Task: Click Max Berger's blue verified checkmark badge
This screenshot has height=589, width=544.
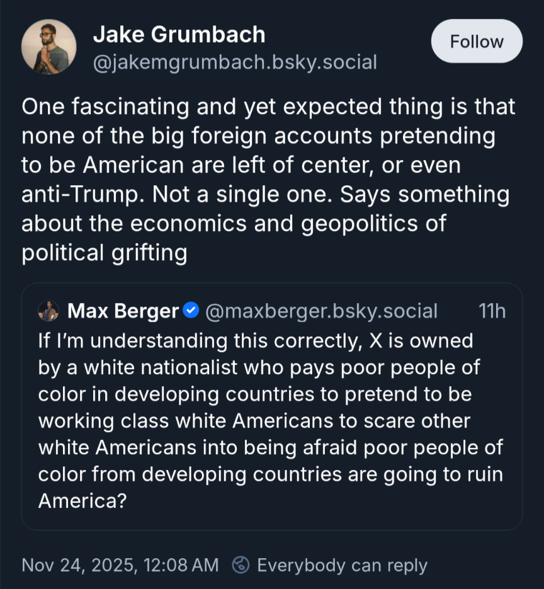Action: pos(191,311)
